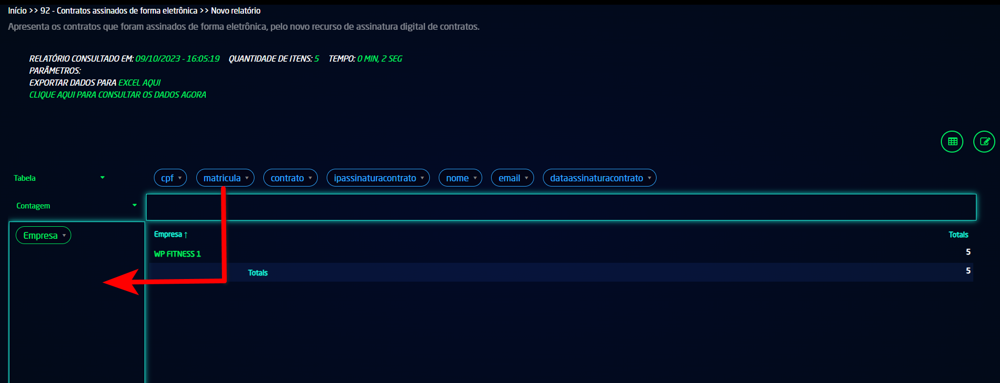Open the nome field filter arrow

point(475,178)
